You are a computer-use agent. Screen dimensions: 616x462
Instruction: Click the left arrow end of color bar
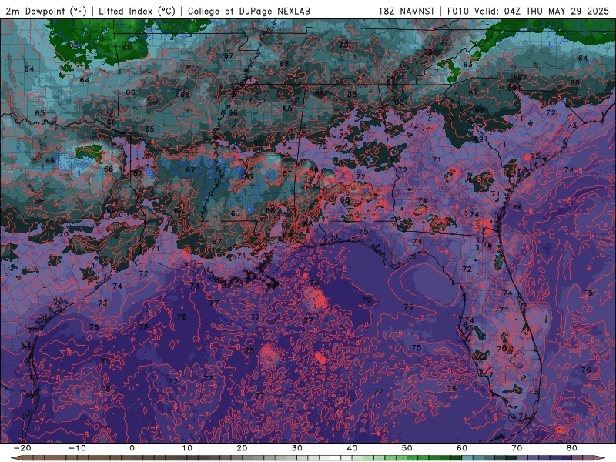coord(15,458)
